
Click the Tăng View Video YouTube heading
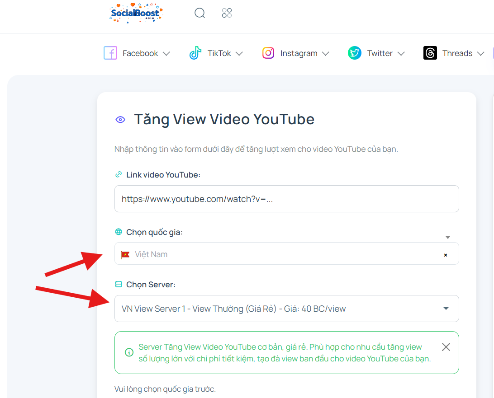click(x=224, y=120)
